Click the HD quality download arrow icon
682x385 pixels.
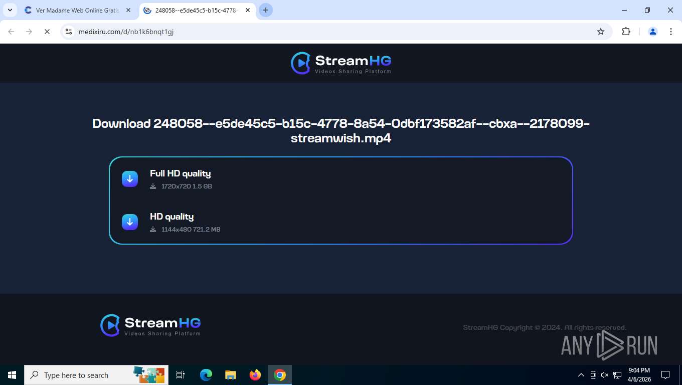click(x=130, y=222)
